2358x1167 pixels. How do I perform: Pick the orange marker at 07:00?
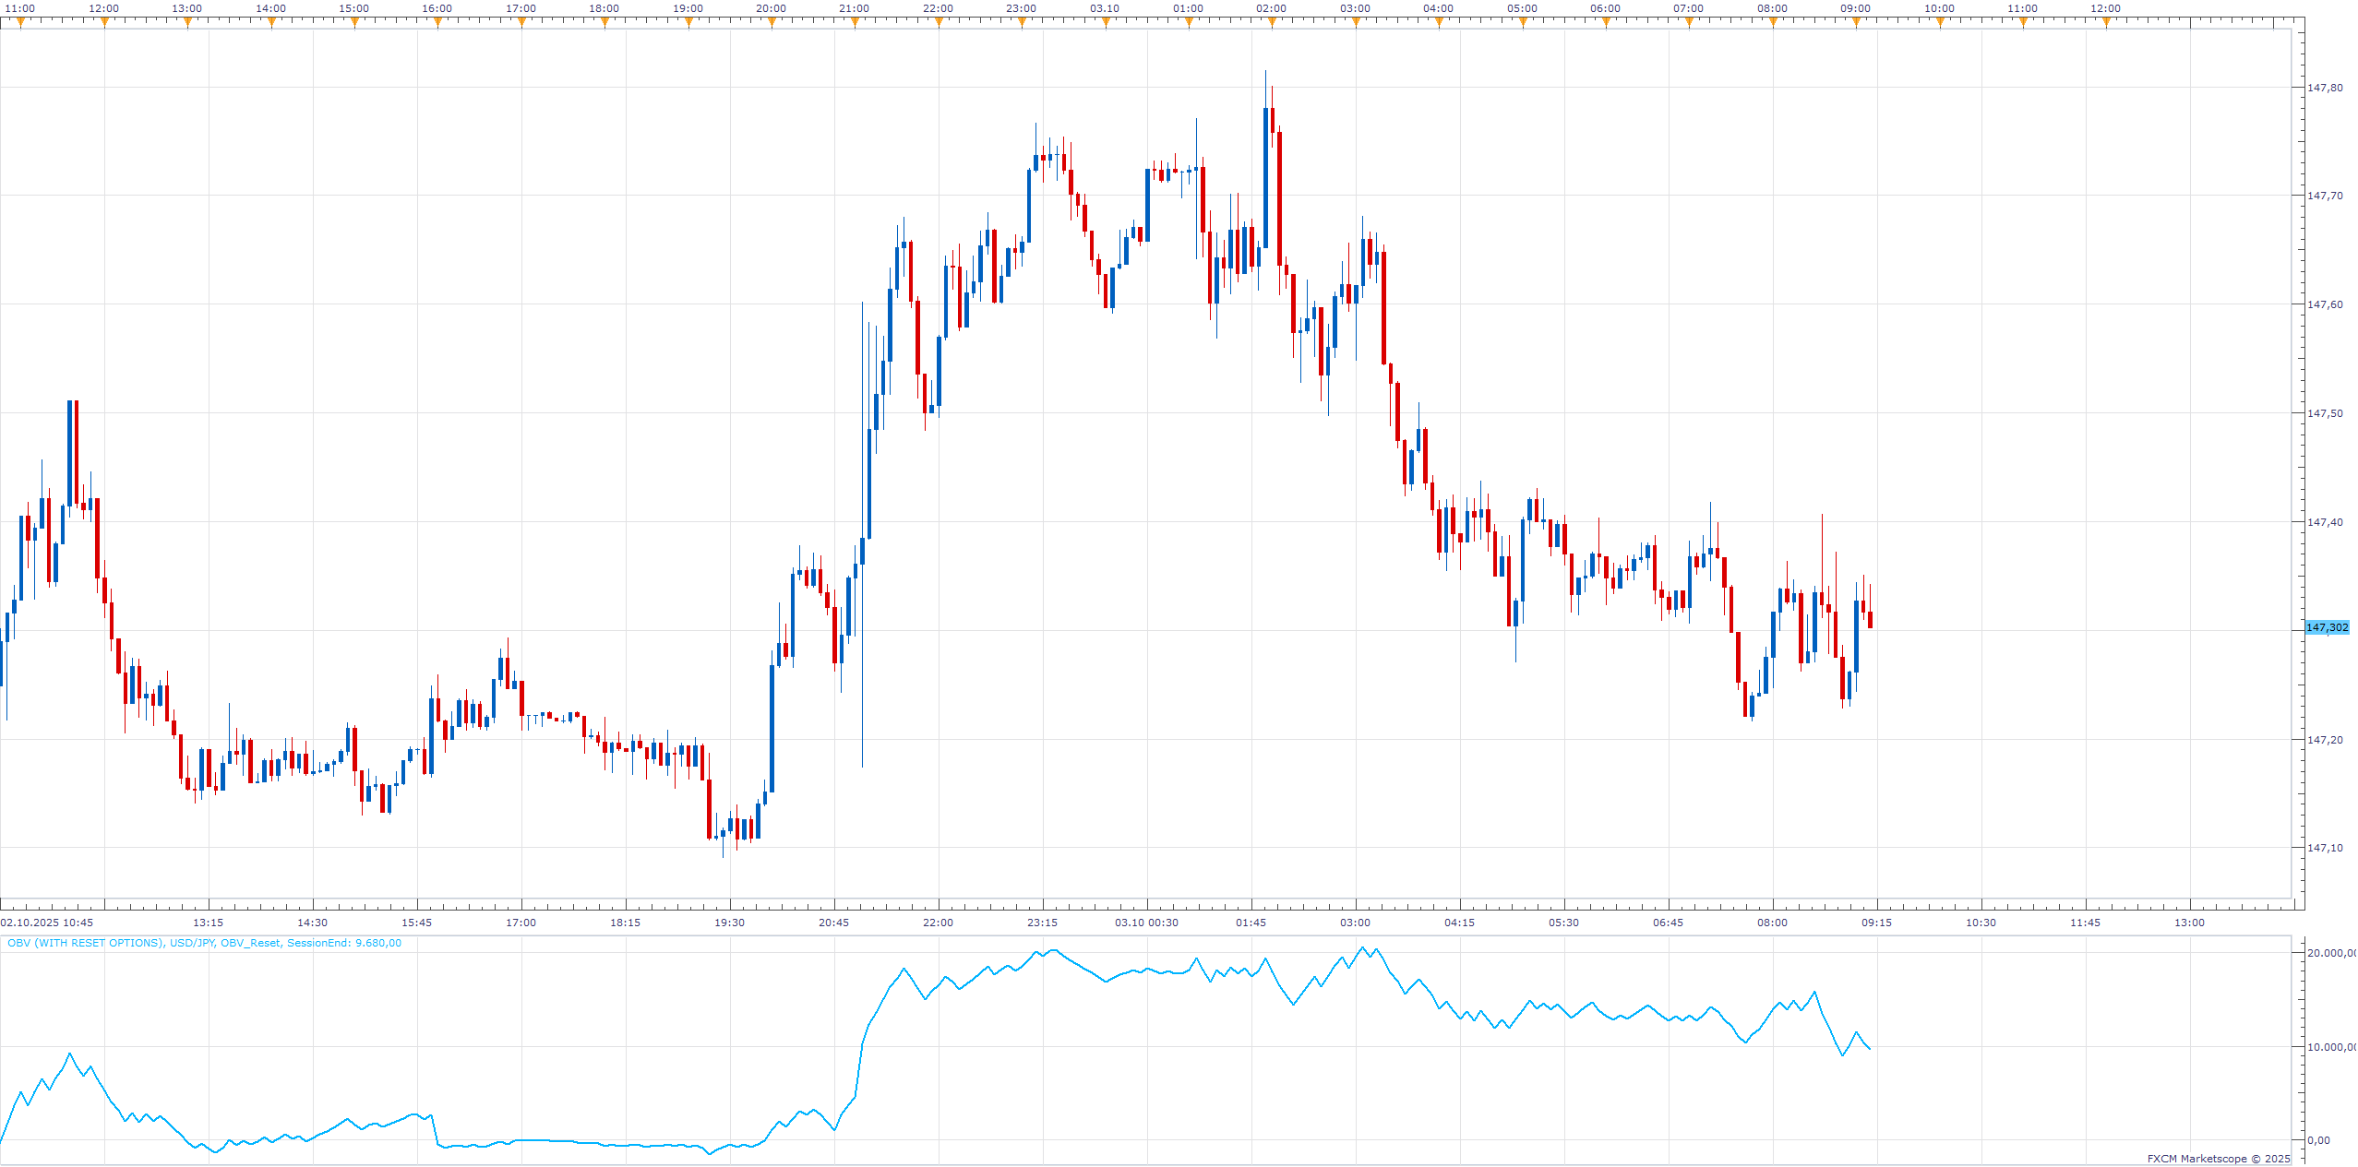point(1689,23)
